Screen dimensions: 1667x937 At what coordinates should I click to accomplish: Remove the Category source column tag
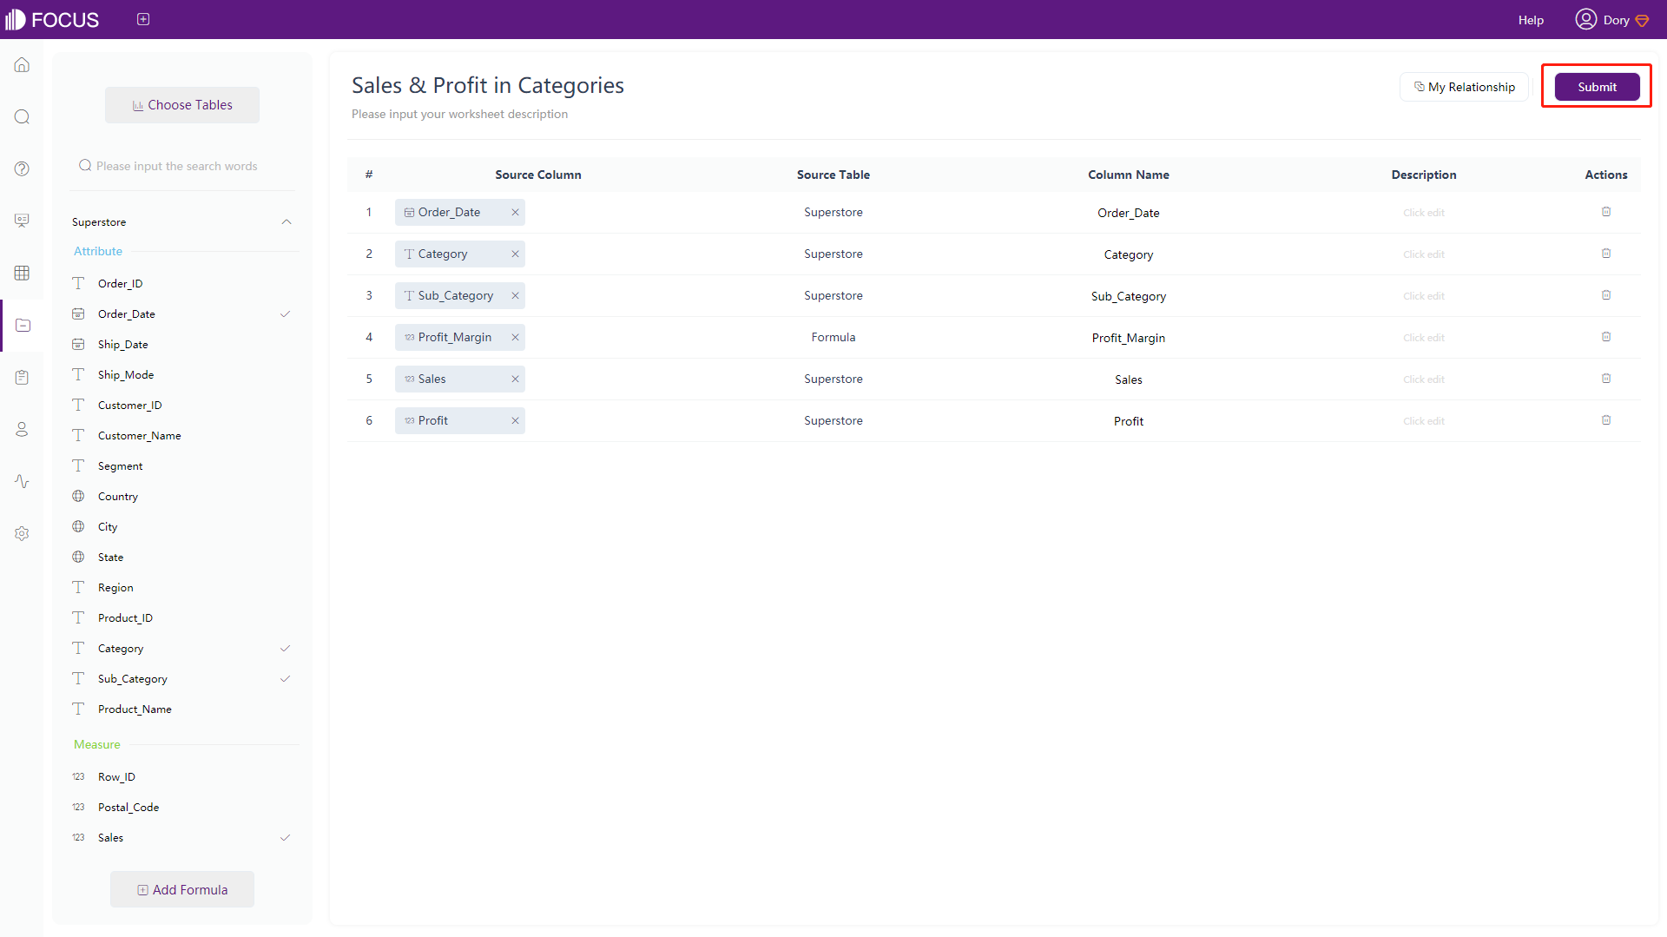515,254
